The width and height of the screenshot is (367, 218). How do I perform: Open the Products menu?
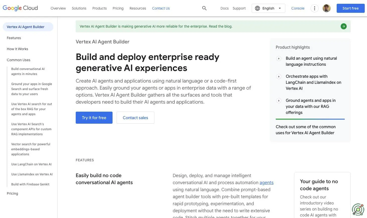click(100, 8)
